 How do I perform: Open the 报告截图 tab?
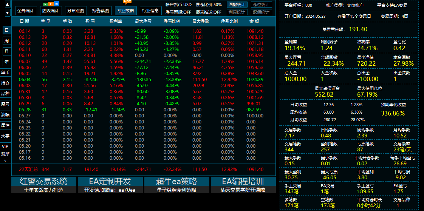coord(101,11)
